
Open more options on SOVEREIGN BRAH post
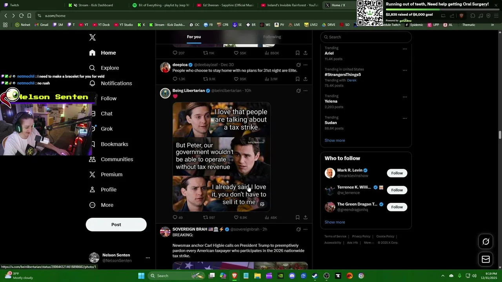click(x=306, y=230)
